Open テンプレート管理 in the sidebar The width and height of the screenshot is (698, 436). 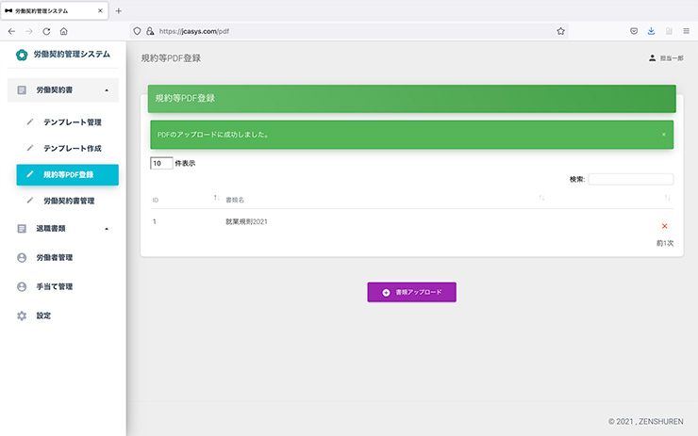pyautogui.click(x=72, y=122)
